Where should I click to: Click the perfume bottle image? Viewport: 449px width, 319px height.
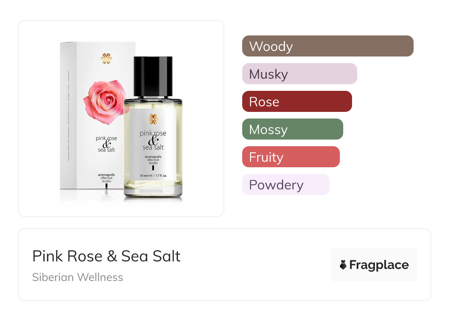click(x=153, y=128)
